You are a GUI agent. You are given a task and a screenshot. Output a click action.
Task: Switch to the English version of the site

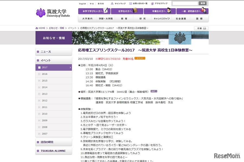[x=83, y=4]
